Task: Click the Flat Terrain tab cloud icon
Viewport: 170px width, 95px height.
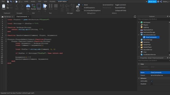Action: pos(2,17)
